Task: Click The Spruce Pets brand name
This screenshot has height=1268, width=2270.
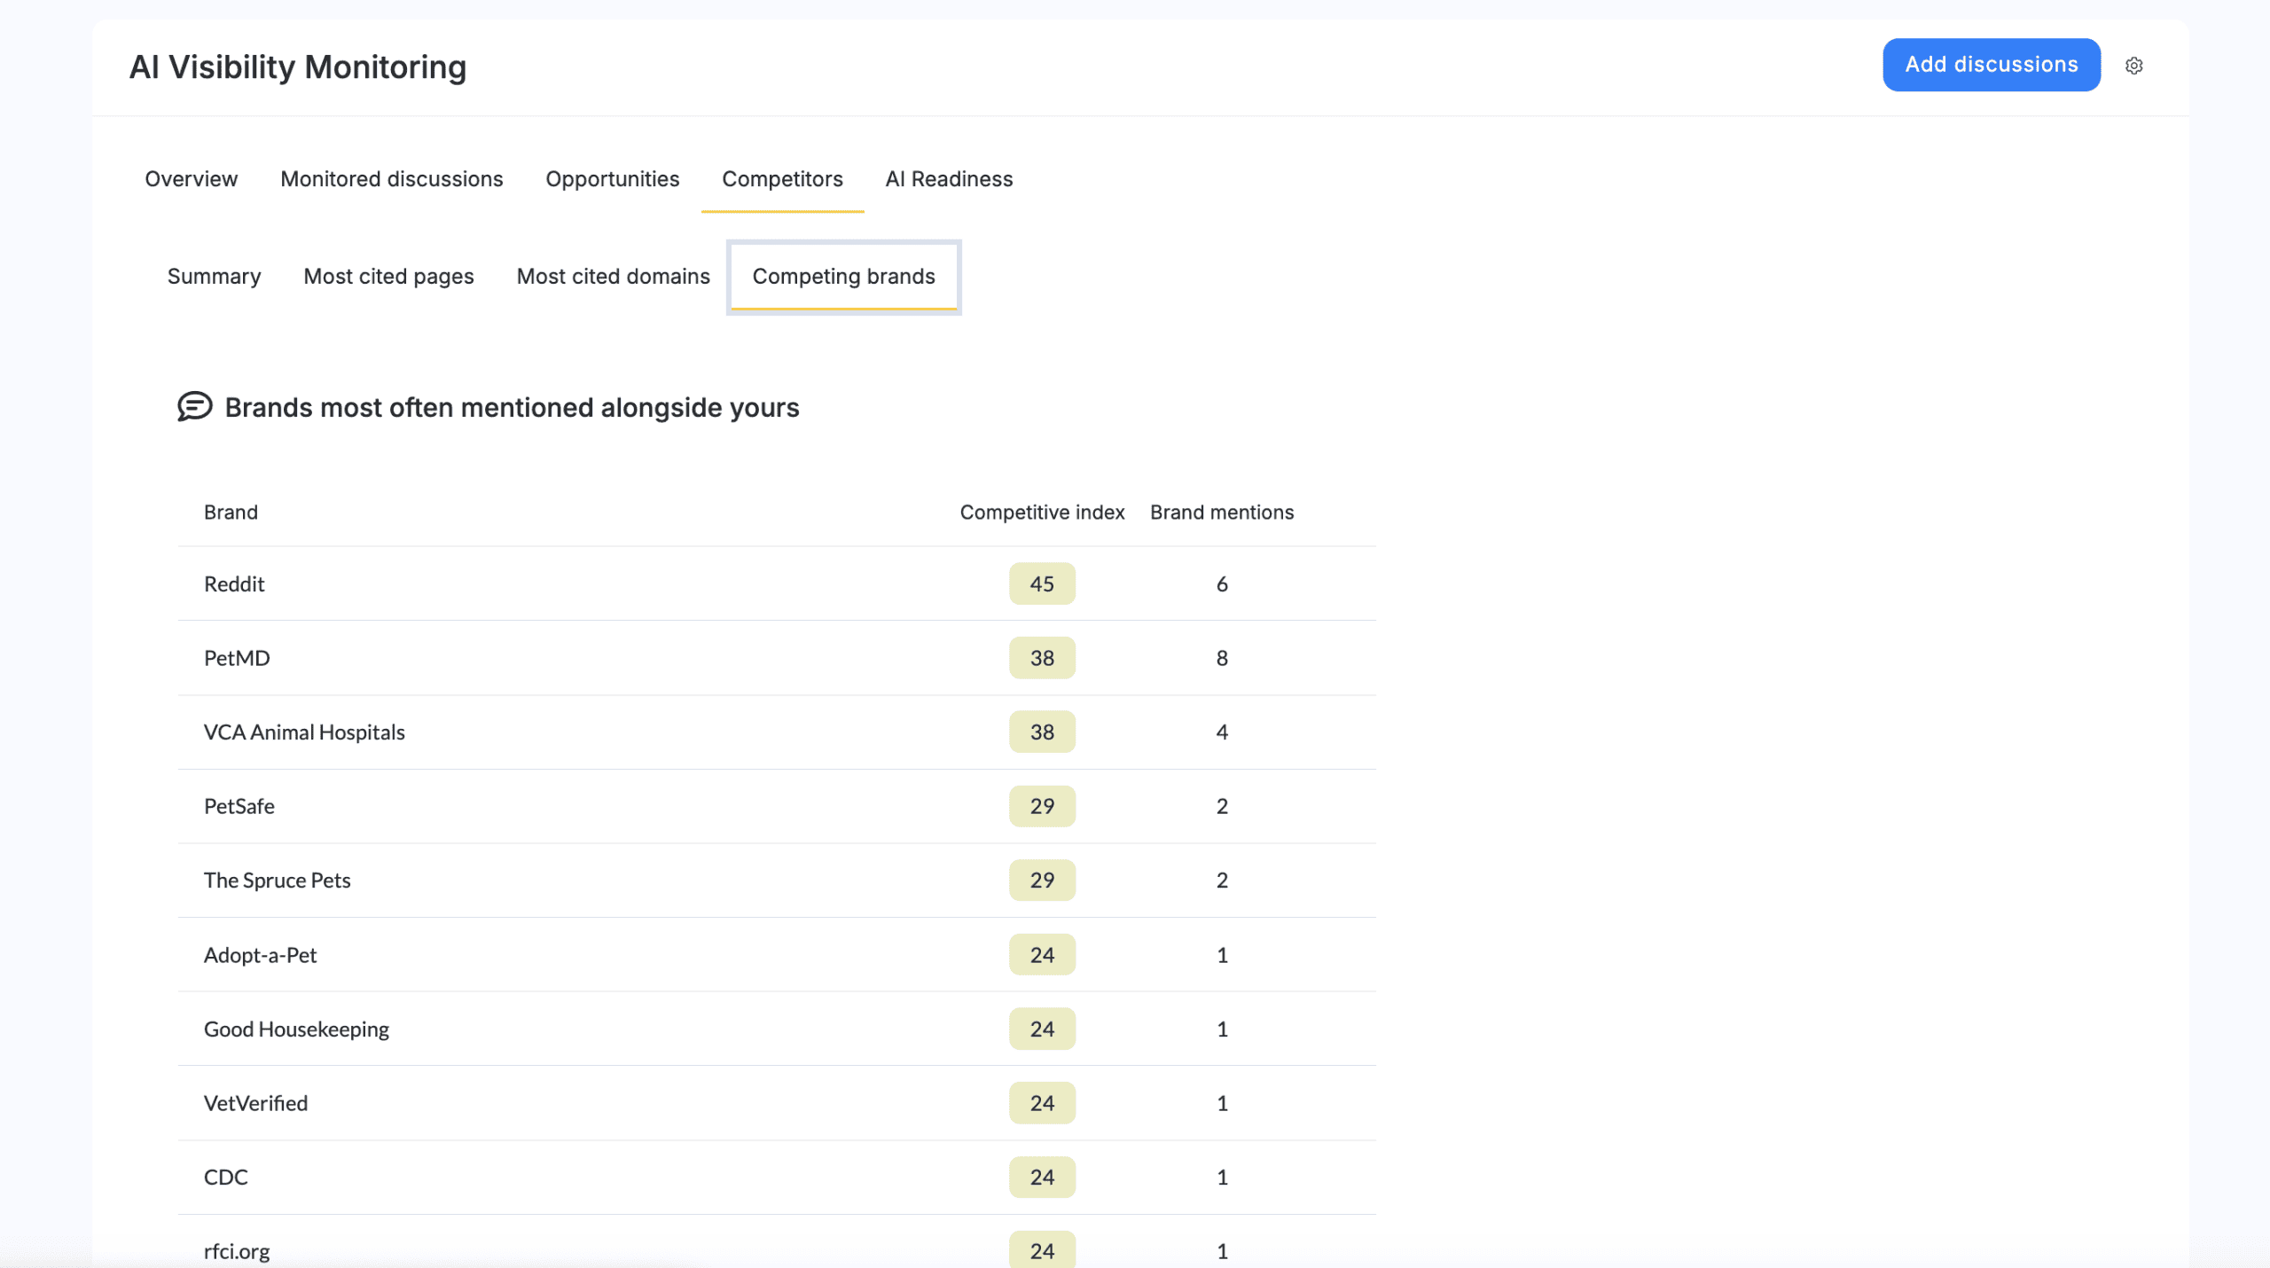Action: (x=278, y=881)
